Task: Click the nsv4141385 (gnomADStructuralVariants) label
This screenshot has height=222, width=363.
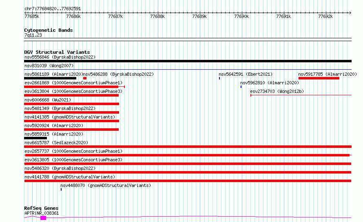Action: pyautogui.click(x=70, y=117)
